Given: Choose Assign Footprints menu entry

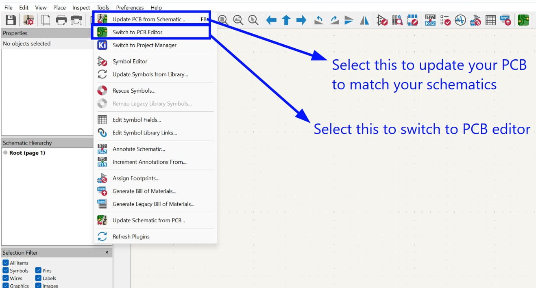Looking at the screenshot, I should tap(155, 178).
